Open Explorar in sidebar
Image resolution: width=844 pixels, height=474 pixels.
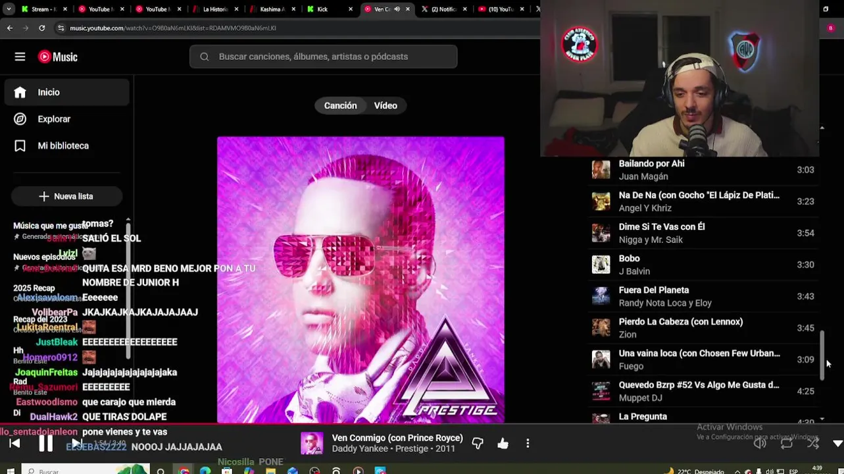click(x=67, y=119)
